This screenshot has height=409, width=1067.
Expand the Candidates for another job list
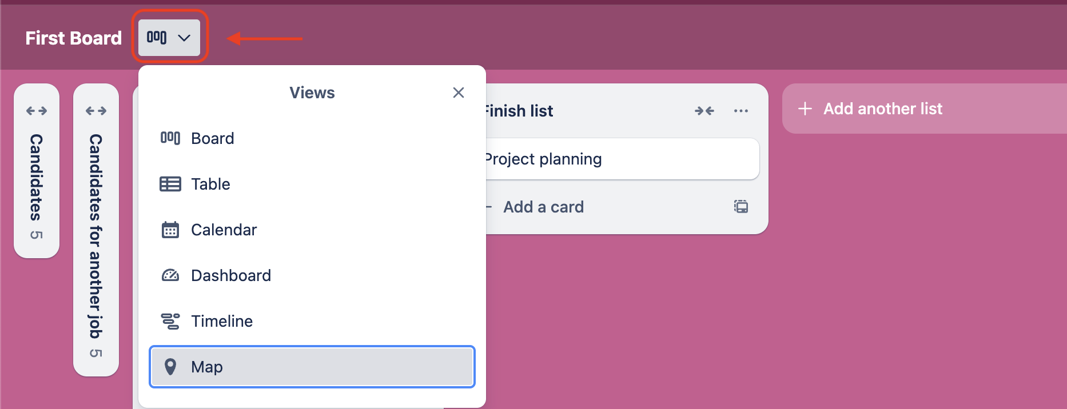click(95, 110)
